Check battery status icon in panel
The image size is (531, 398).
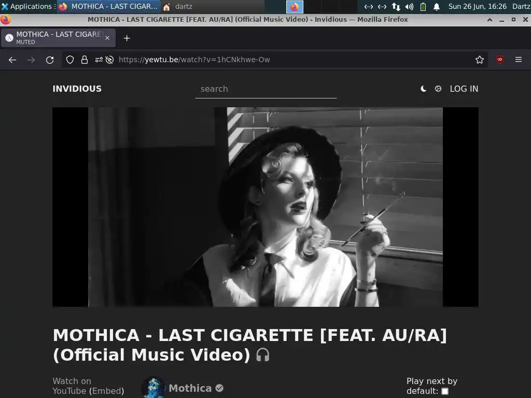423,6
